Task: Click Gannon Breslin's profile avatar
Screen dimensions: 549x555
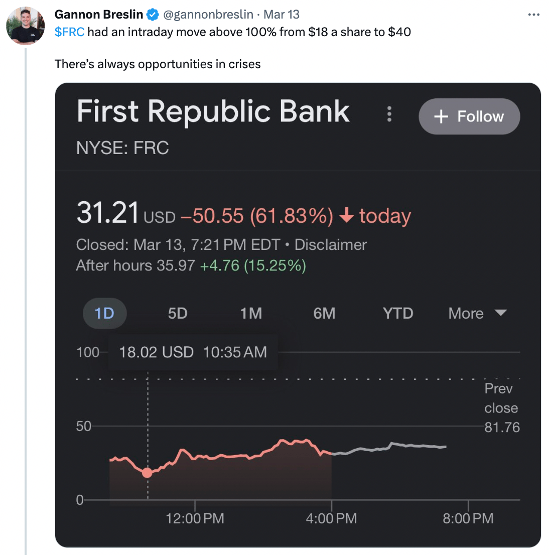Action: (x=26, y=26)
